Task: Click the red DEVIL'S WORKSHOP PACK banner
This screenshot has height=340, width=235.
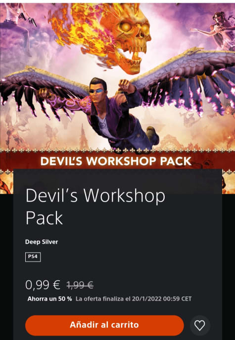Action: (x=116, y=161)
